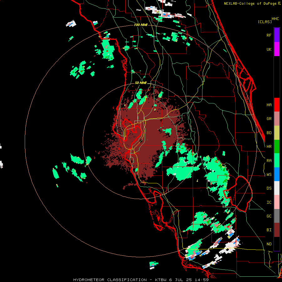Pick the RA bright green legend swatch
The height and width of the screenshot is (282, 282).
(277, 160)
